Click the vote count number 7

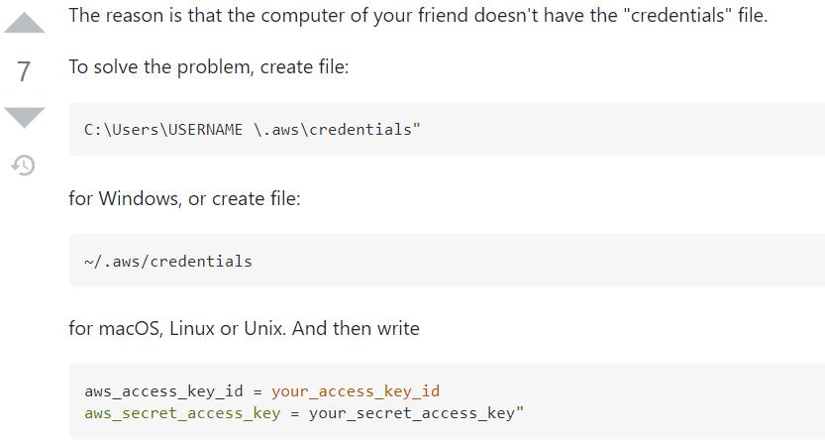24,70
